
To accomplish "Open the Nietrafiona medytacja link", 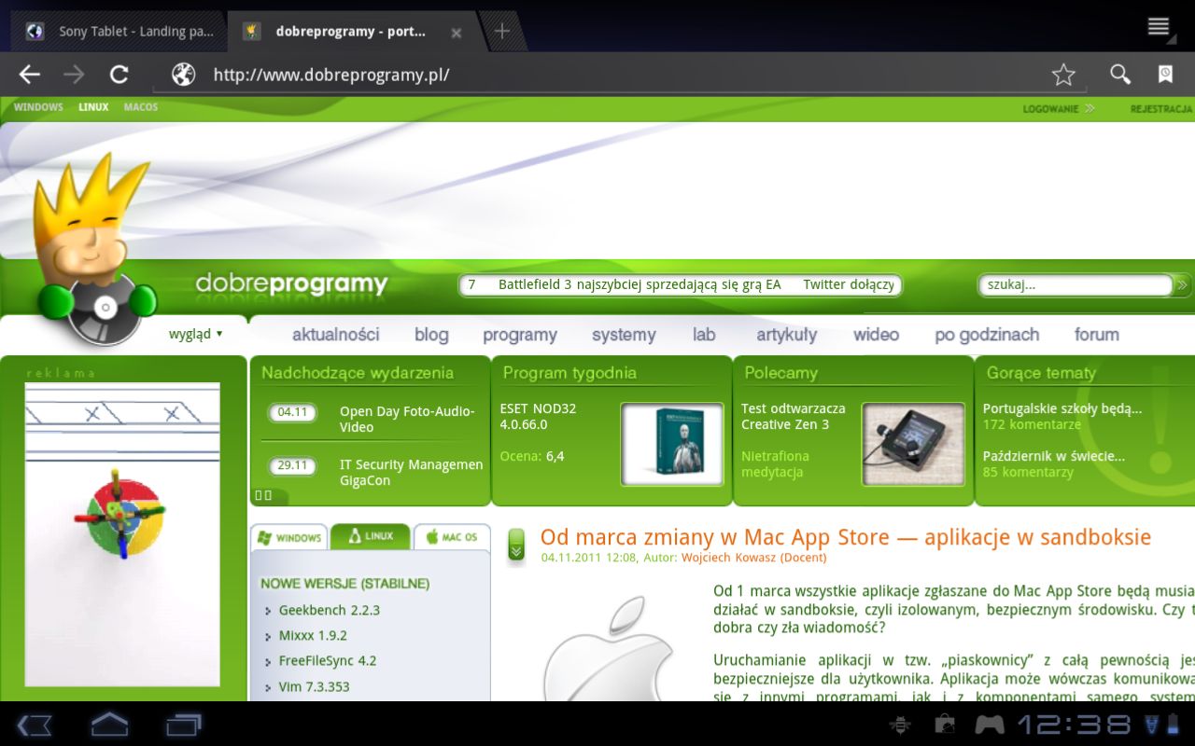I will [775, 464].
